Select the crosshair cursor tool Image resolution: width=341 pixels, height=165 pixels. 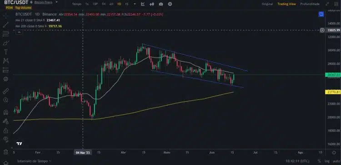pos(5,15)
